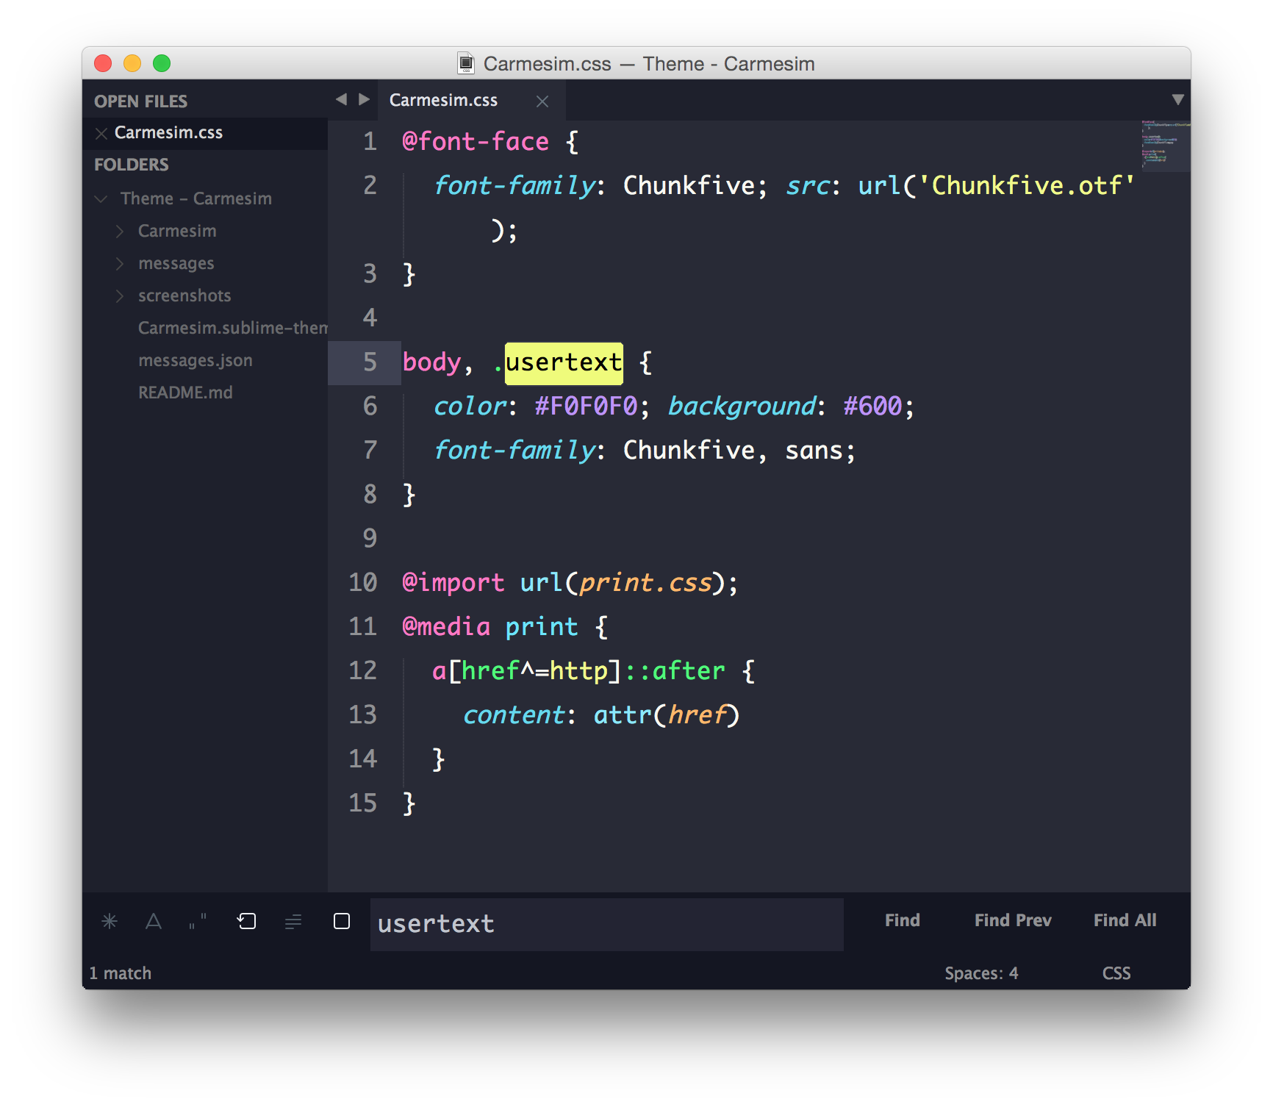Click '1 match' in status bar
This screenshot has height=1107, width=1273.
coord(121,973)
